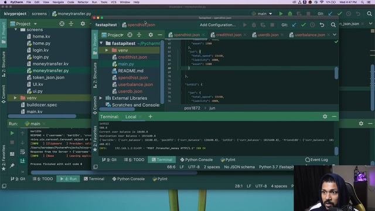The image size is (375, 211).
Task: Toggle 7: Structure side tab in fastapitest
Action: click(x=95, y=75)
